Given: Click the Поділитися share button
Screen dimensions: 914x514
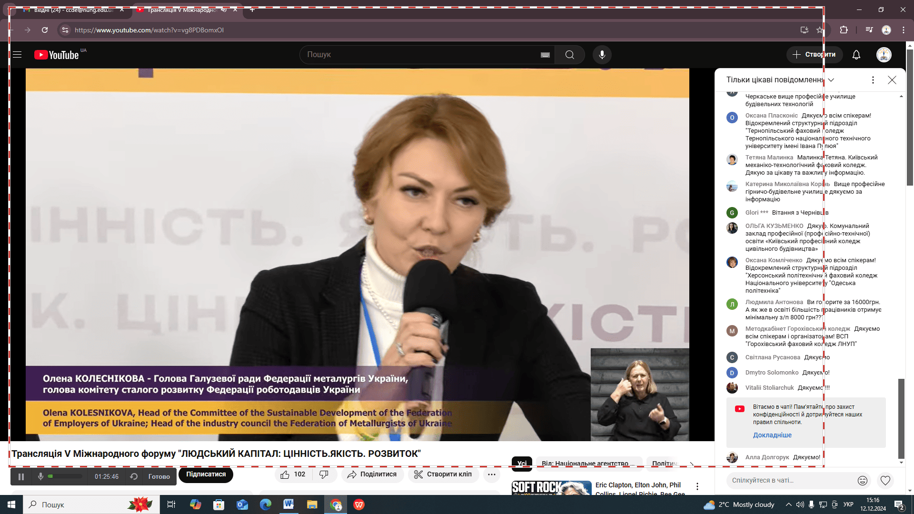Looking at the screenshot, I should coord(372,474).
